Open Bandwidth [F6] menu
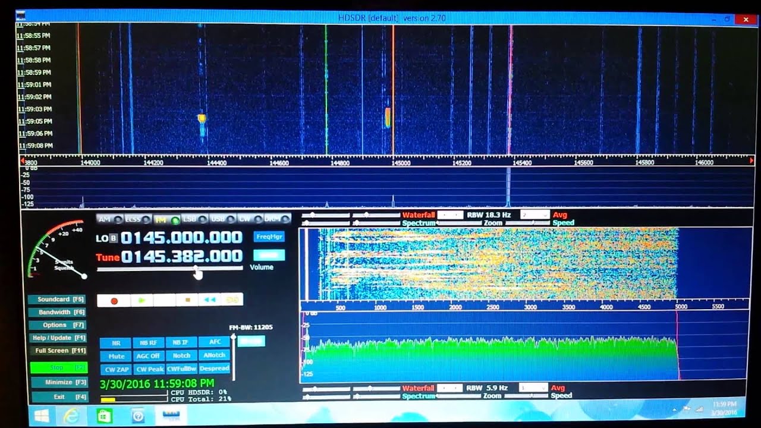 click(58, 312)
